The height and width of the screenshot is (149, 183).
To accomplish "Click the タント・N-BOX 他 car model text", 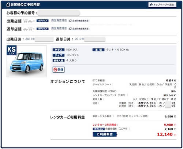I will (117, 50).
